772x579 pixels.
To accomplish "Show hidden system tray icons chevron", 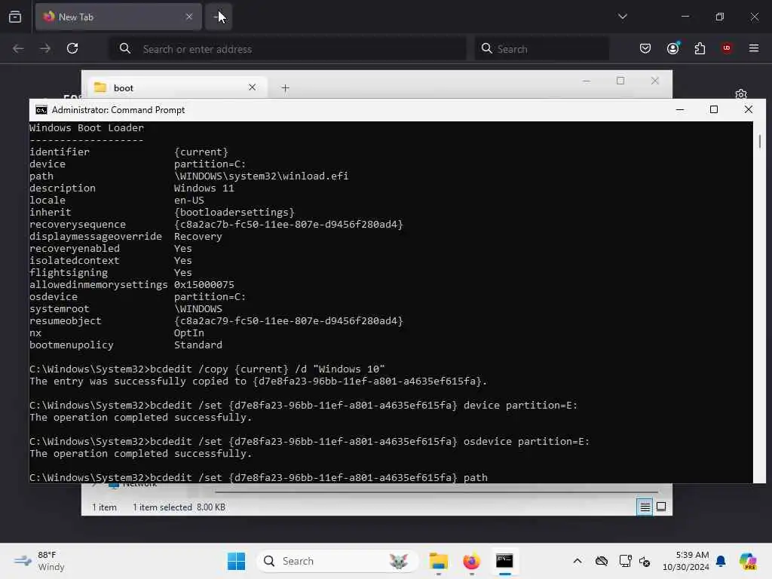I will [x=577, y=561].
